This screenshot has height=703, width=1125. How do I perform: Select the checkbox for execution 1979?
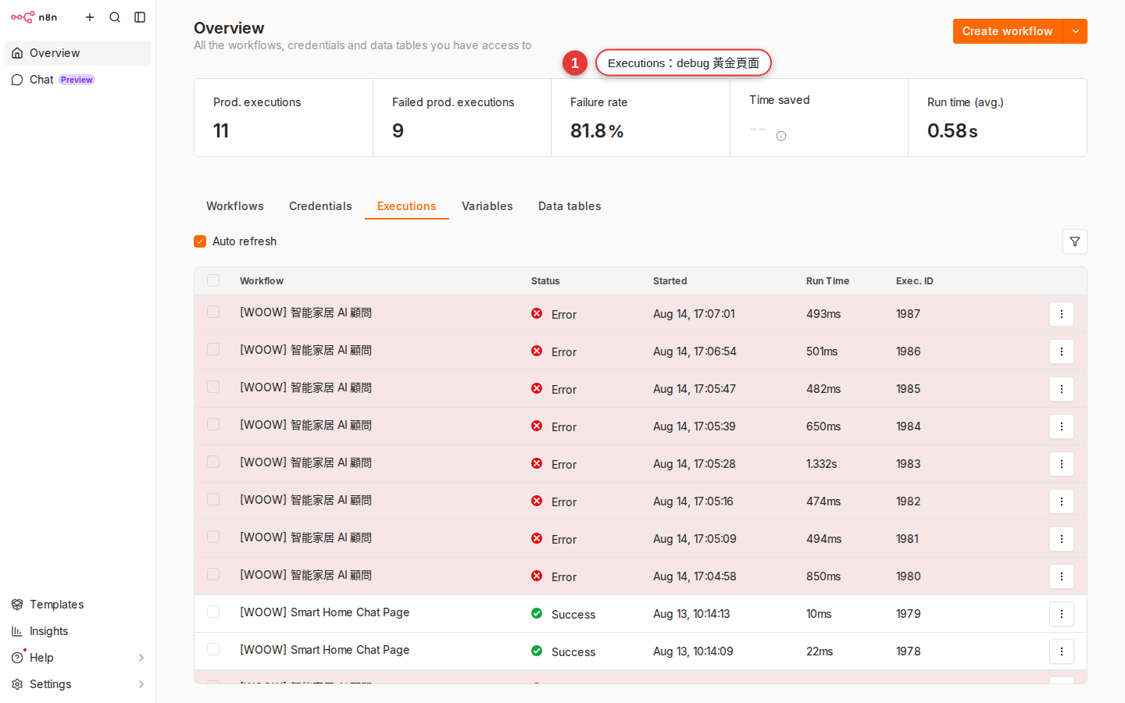213,612
